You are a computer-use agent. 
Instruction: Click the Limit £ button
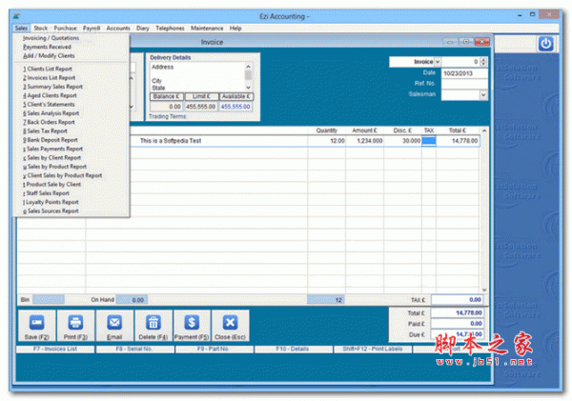[201, 96]
